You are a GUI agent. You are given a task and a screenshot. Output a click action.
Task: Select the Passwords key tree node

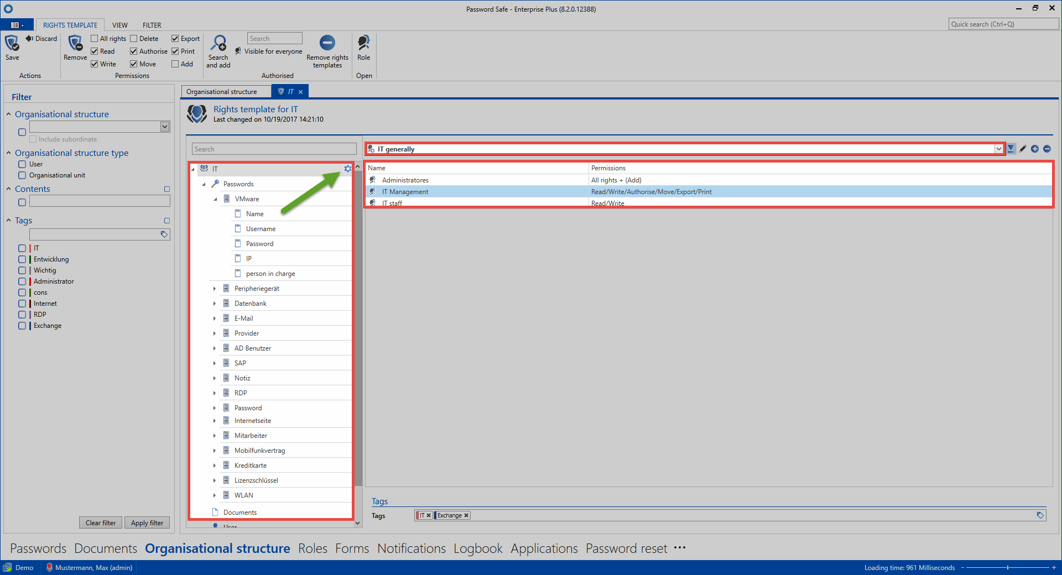[x=238, y=184]
